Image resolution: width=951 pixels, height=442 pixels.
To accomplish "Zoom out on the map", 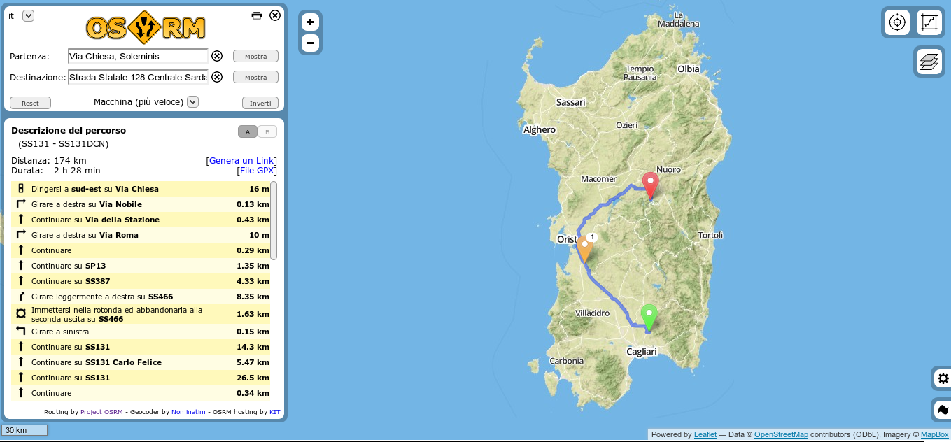I will point(310,43).
